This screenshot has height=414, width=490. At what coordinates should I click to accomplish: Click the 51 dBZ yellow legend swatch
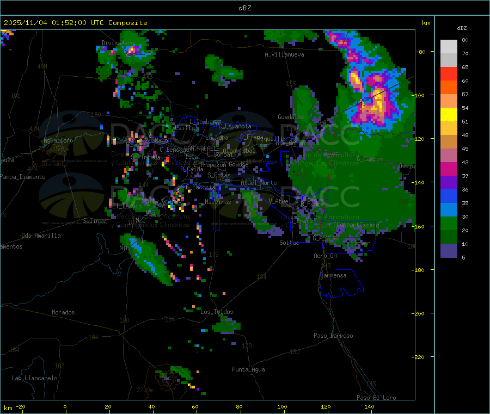point(449,115)
